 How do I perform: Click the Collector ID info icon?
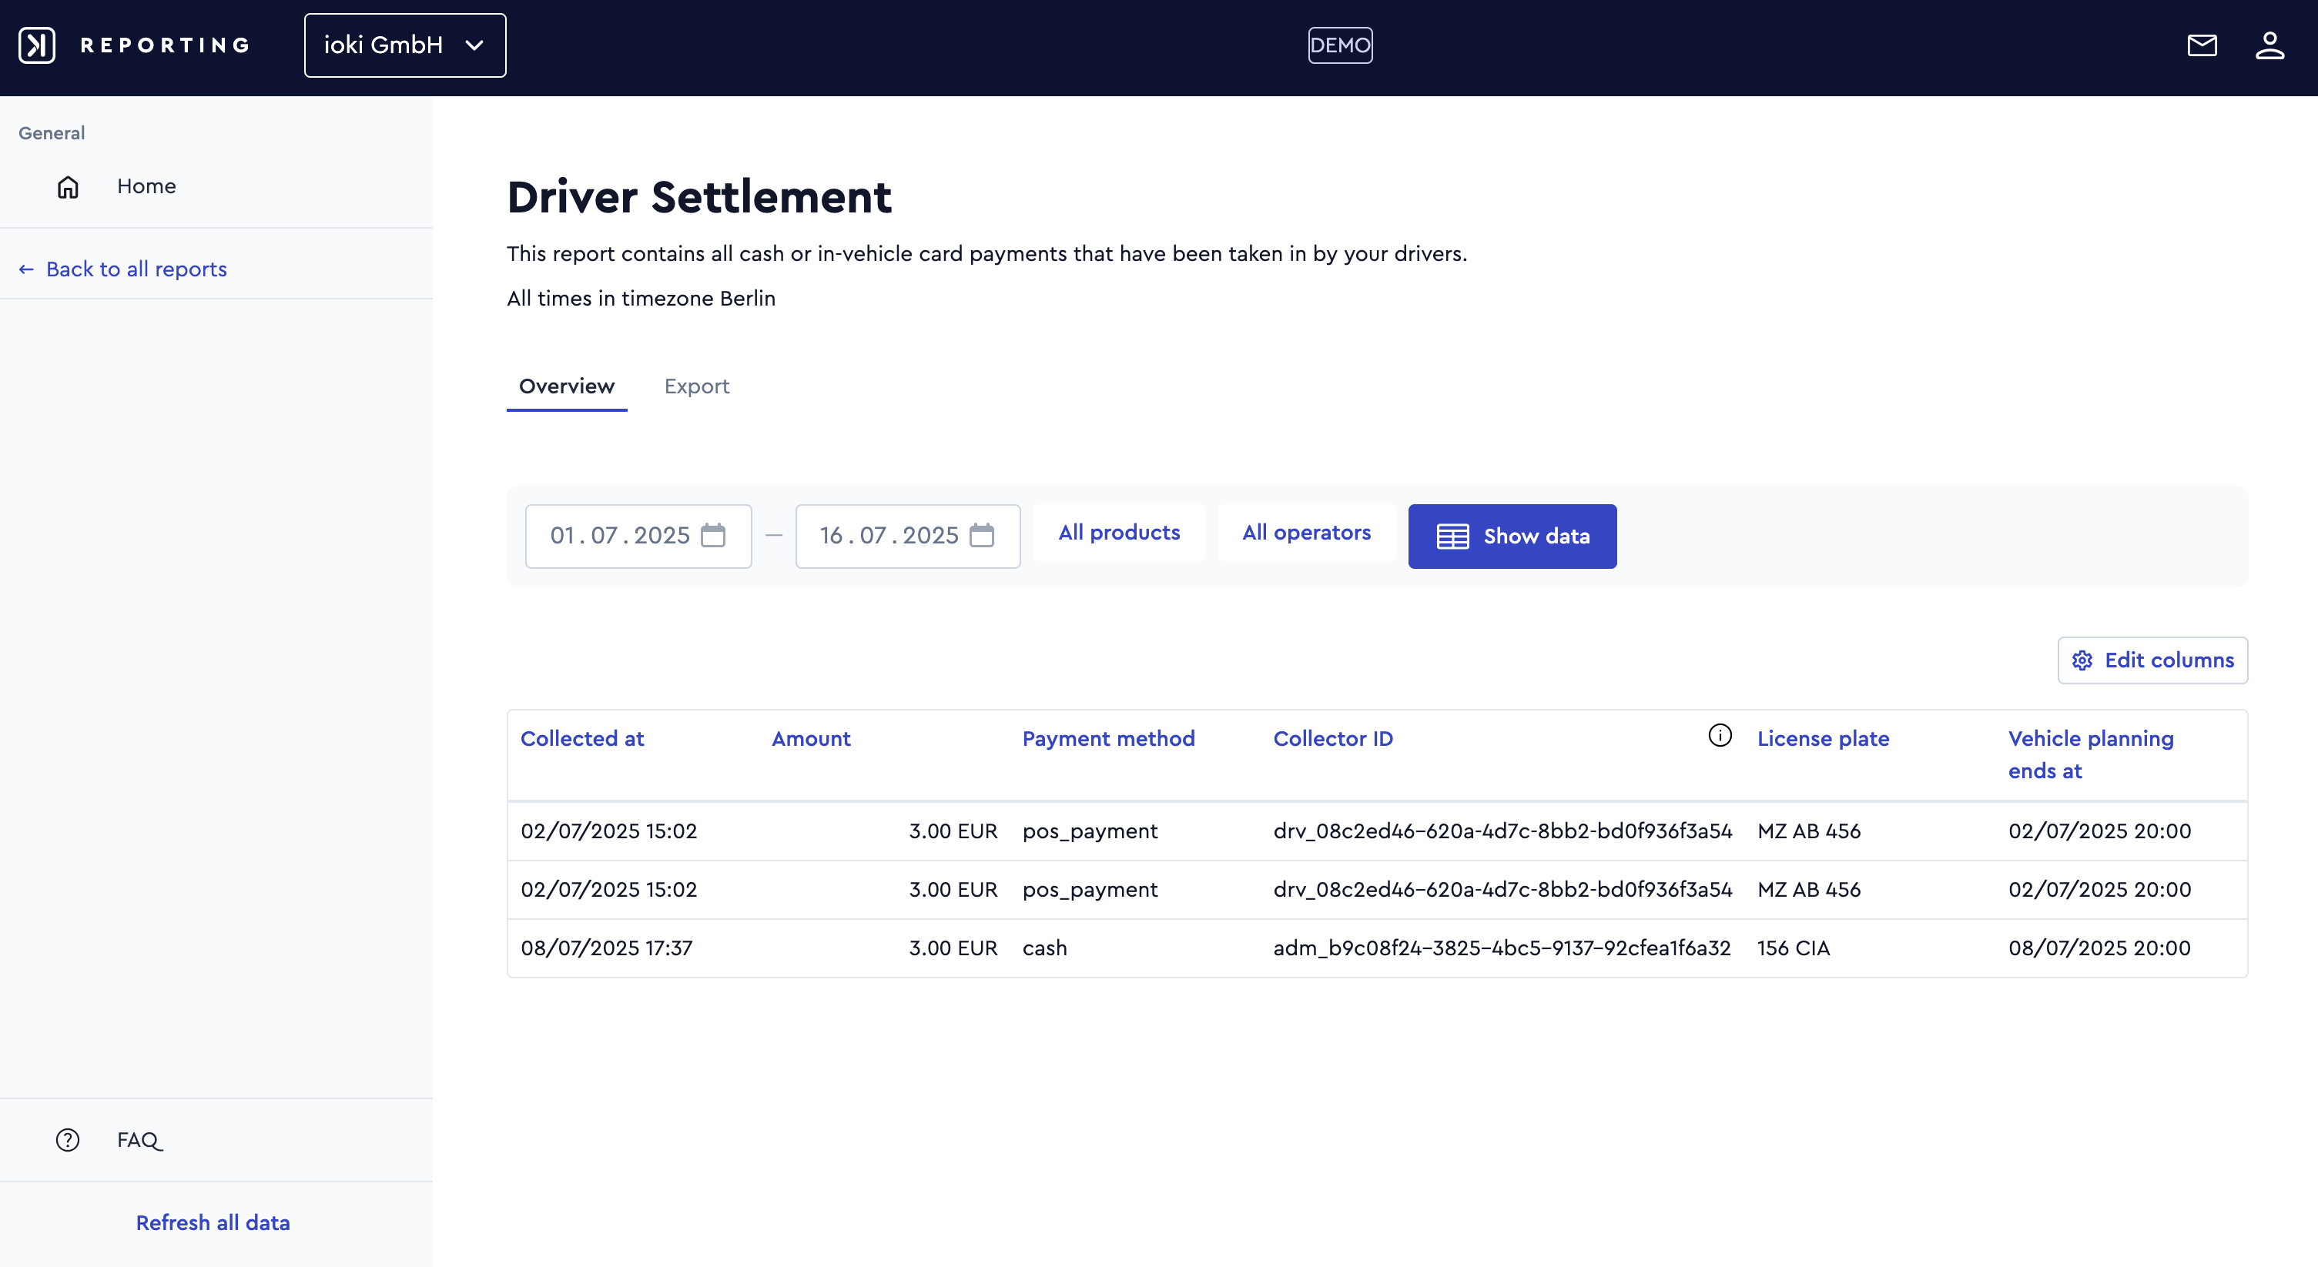pyautogui.click(x=1720, y=736)
